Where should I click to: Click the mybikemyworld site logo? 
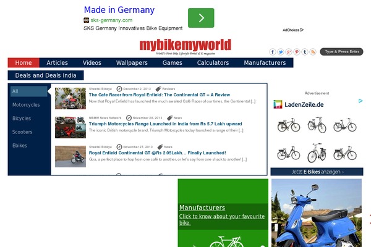(185, 47)
